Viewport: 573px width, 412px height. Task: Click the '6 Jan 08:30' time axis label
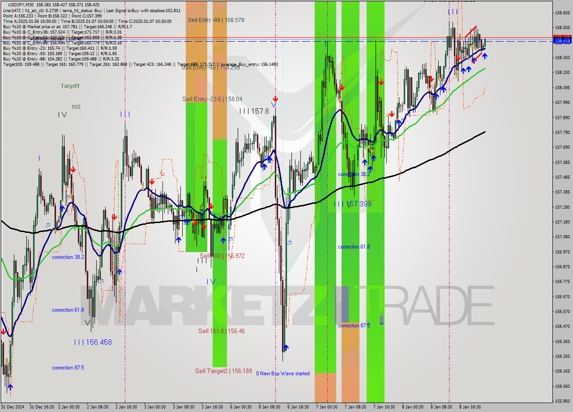pyautogui.click(x=269, y=407)
